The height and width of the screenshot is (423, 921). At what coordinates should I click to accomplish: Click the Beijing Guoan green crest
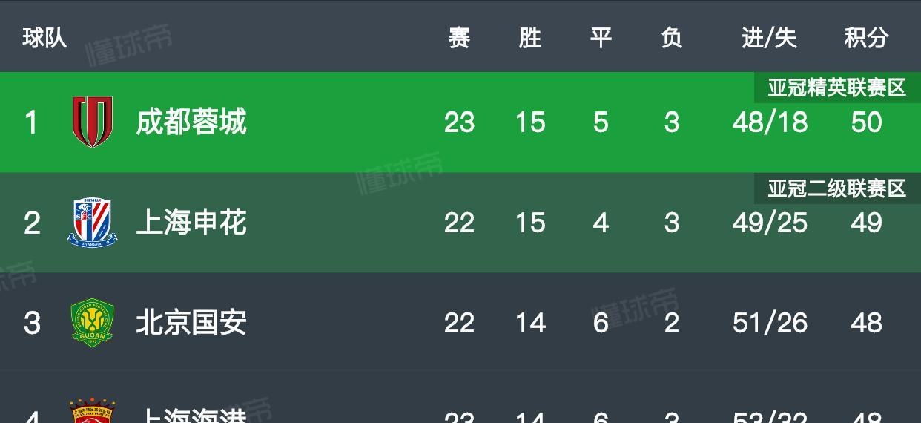pos(93,322)
